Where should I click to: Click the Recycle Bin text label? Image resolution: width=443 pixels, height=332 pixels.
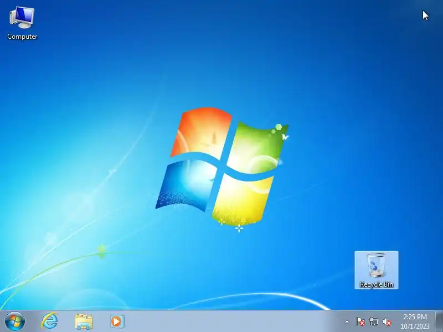click(x=377, y=284)
